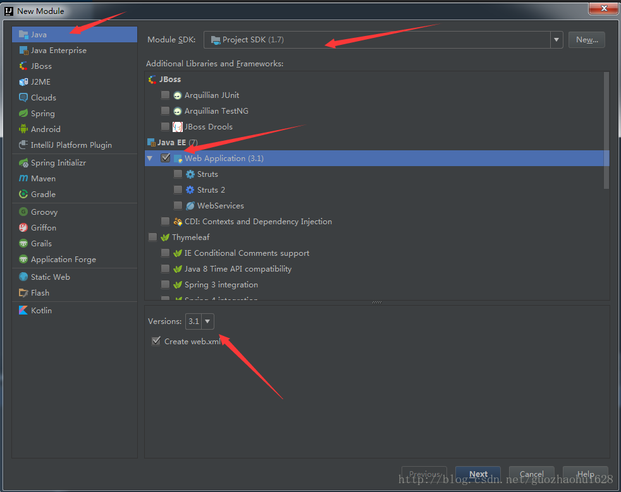This screenshot has height=492, width=621.
Task: Click the Java folder icon in the sidebar
Action: point(23,34)
